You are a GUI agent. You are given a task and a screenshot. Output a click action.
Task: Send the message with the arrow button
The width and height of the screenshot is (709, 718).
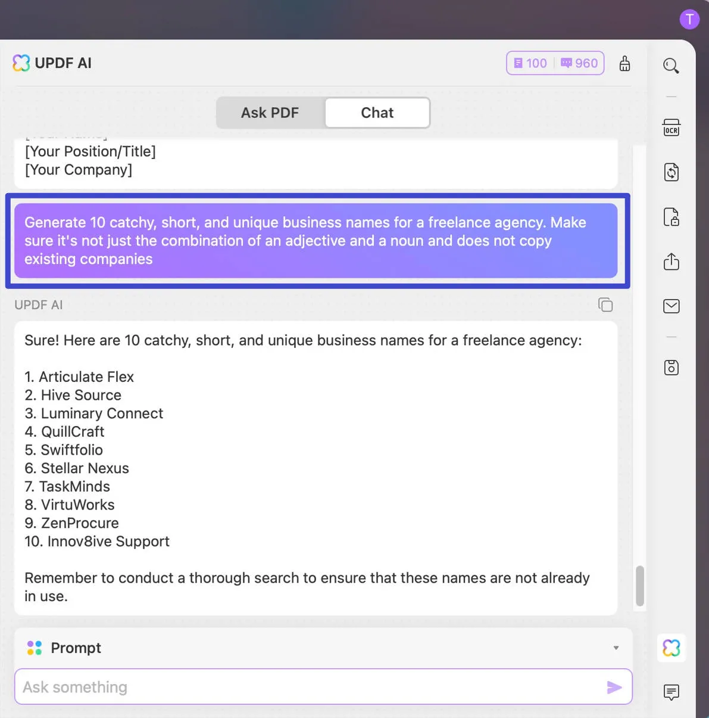(x=614, y=687)
